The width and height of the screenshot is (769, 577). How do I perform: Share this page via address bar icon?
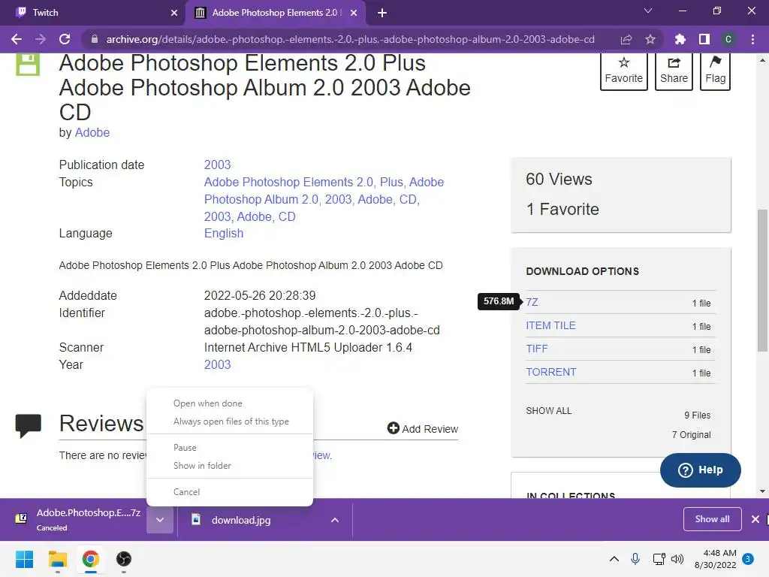626,39
